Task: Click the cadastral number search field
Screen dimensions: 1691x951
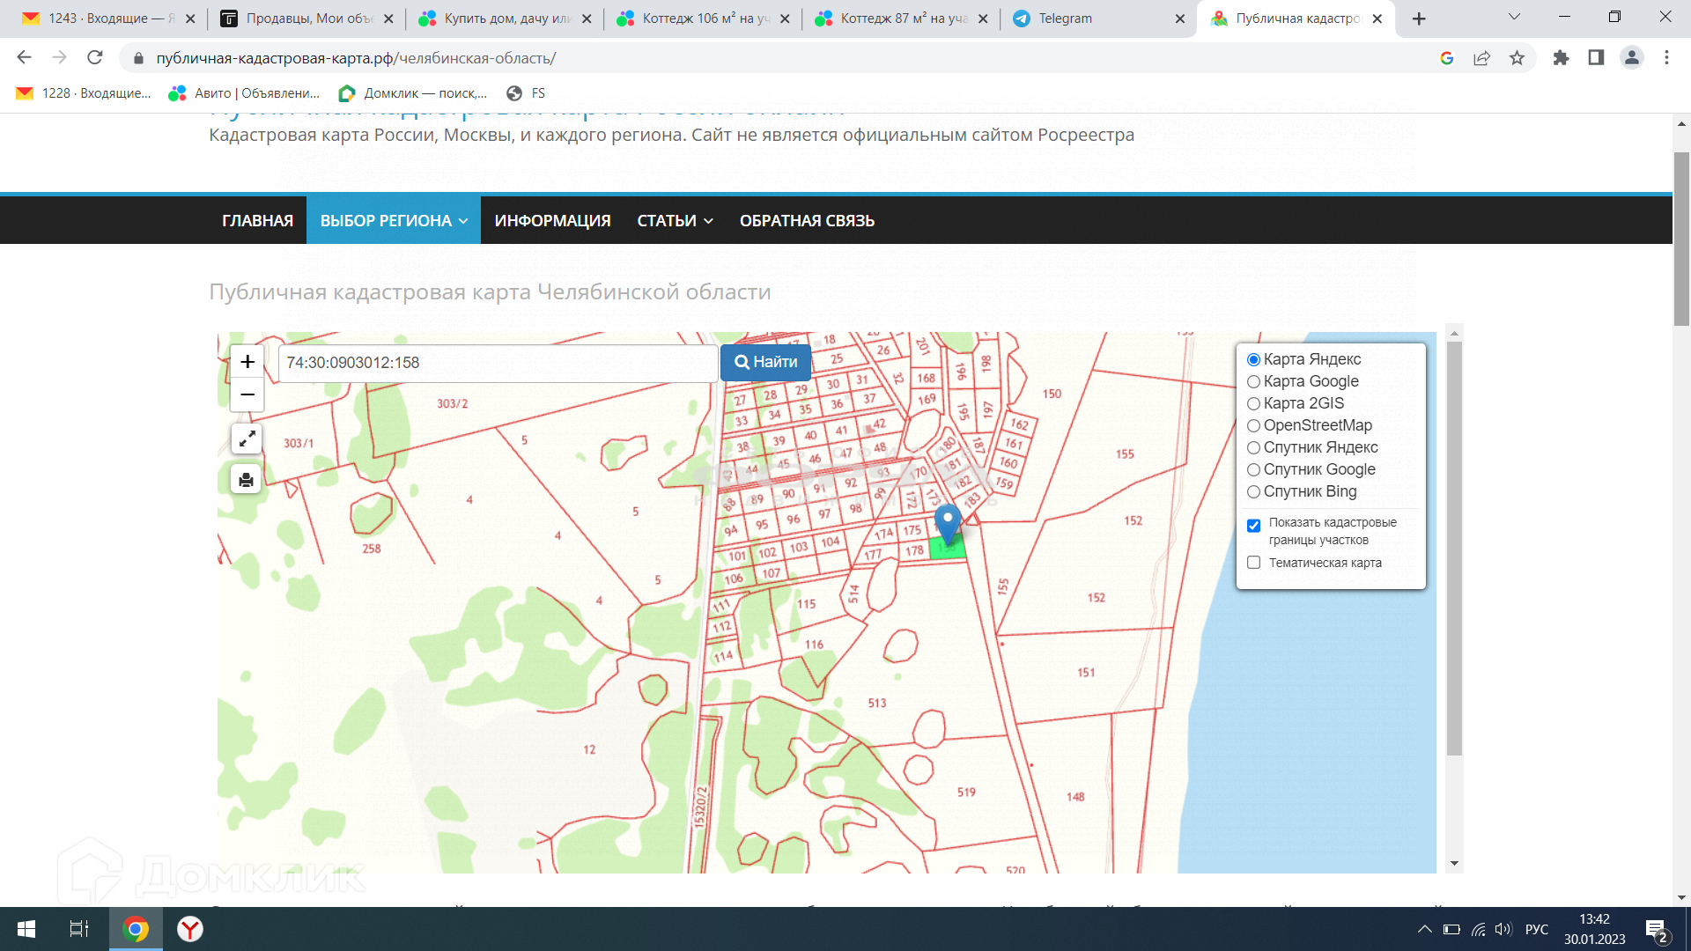Action: coord(498,363)
